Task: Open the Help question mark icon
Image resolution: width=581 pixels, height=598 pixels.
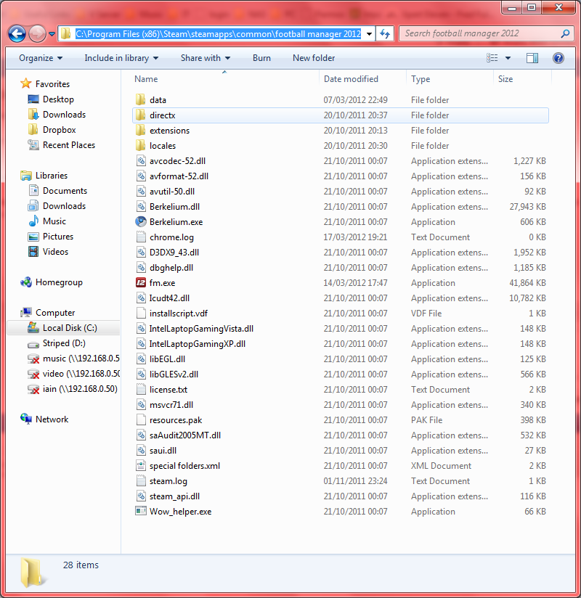Action: tap(558, 58)
